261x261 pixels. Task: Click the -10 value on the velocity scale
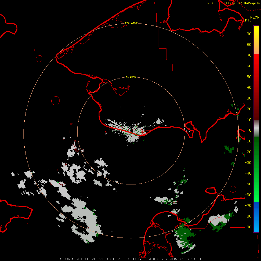(248, 141)
